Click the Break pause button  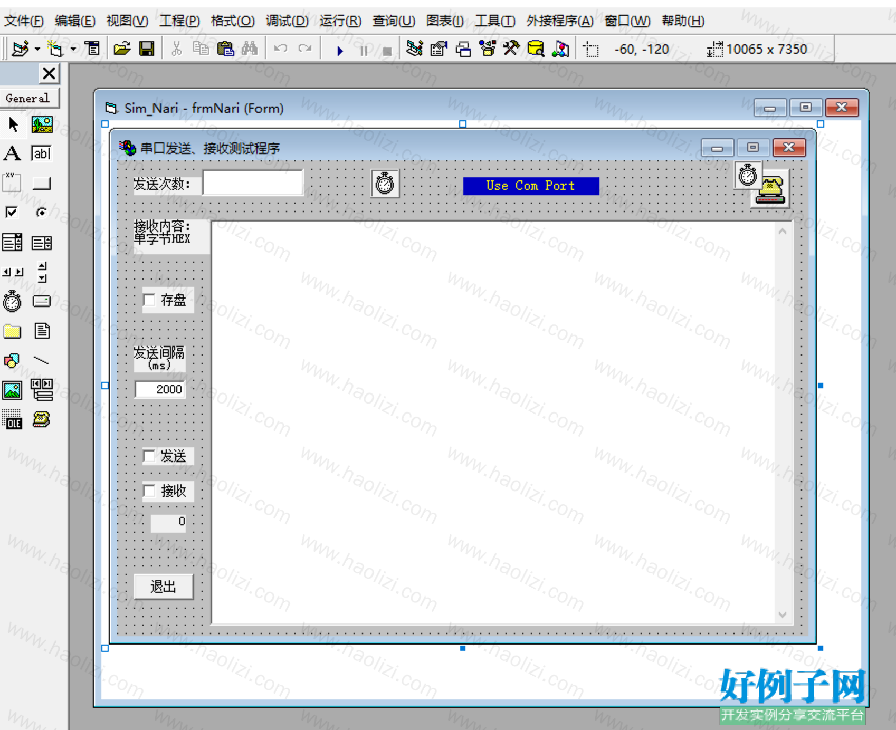pyautogui.click(x=364, y=51)
